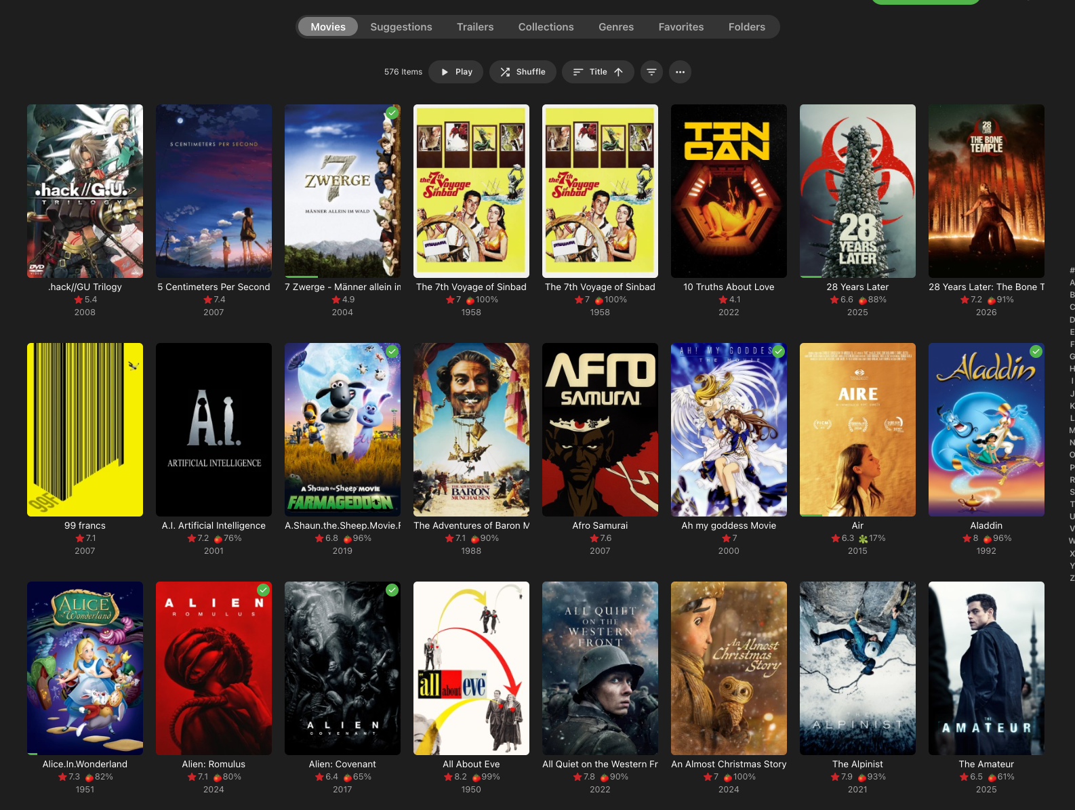Screen dimensions: 1075x810
Task: Toggle watched badge on Alien Romulus poster
Action: click(263, 590)
